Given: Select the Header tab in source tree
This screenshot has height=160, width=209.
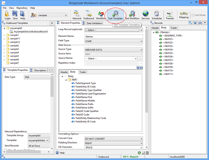Looking at the screenshot, I should click(64, 72).
